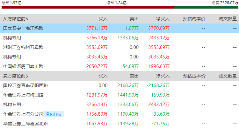
Task: Click the green sell portion of the bar
Action: click(206, 7)
